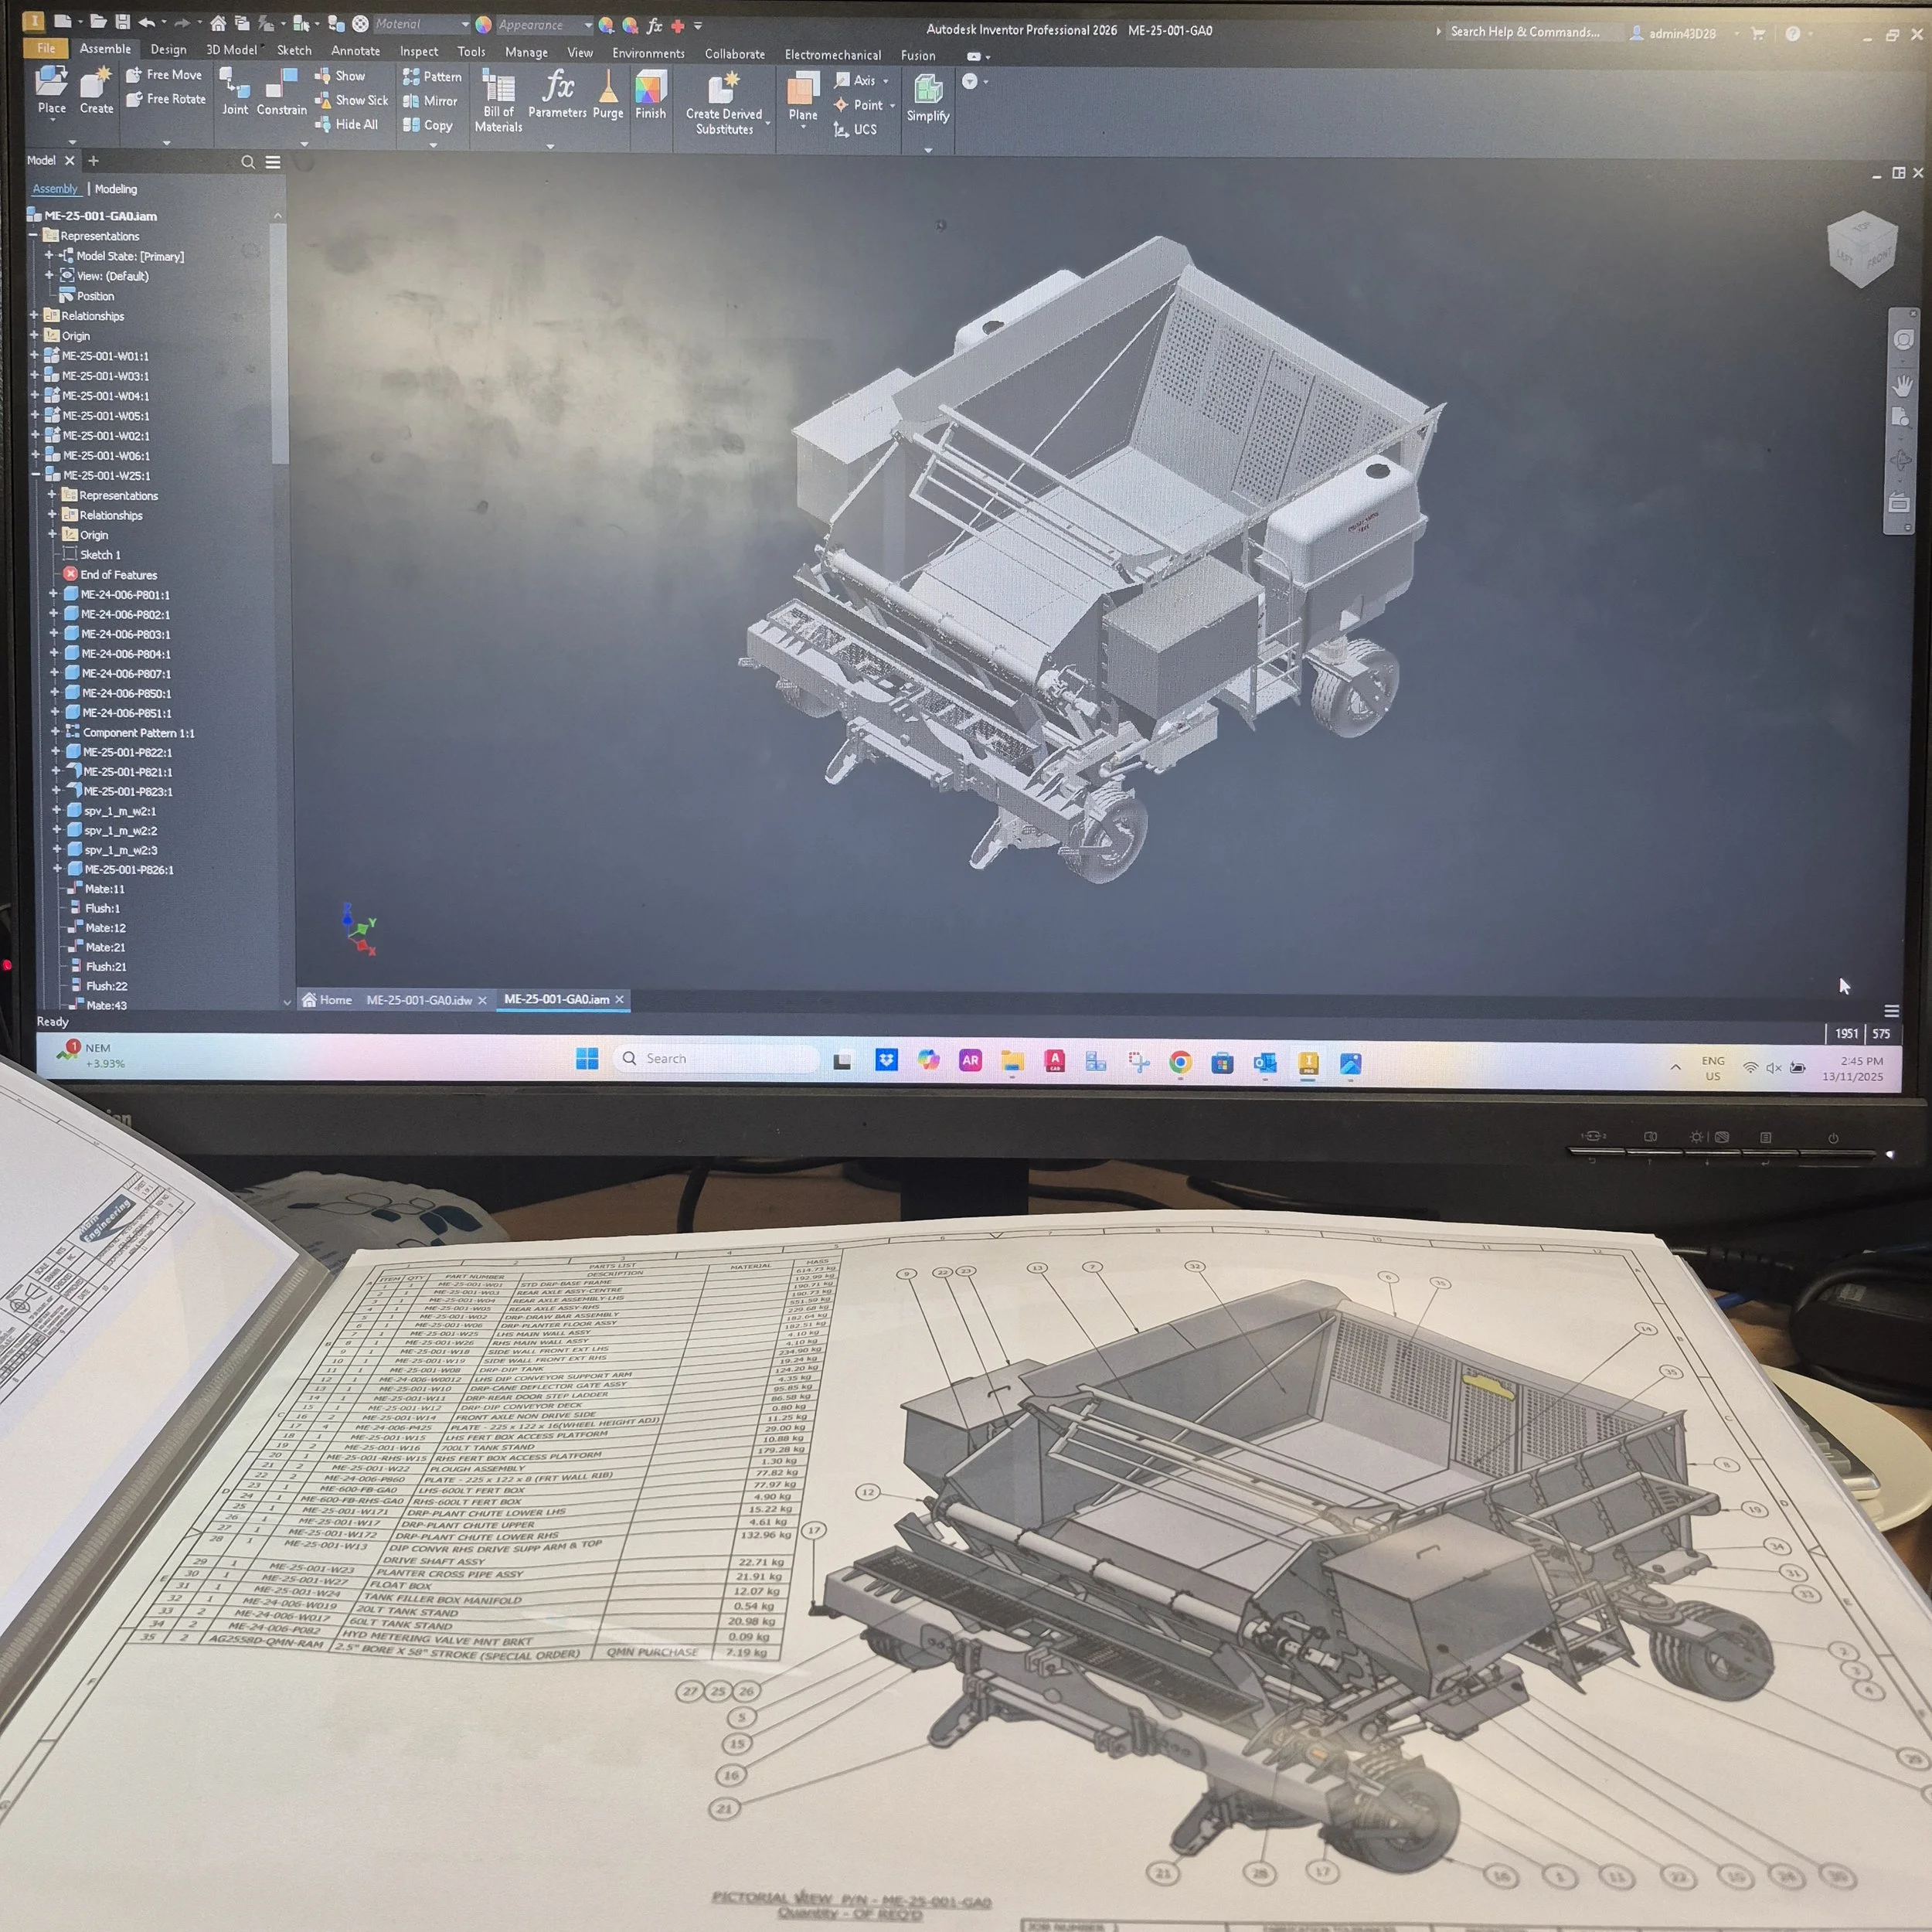Expand the Relationships folder node

(34, 315)
